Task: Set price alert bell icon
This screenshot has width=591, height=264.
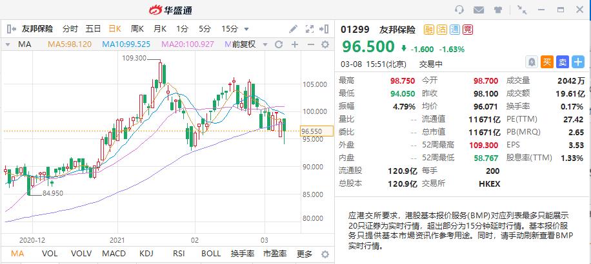Action: (x=532, y=62)
